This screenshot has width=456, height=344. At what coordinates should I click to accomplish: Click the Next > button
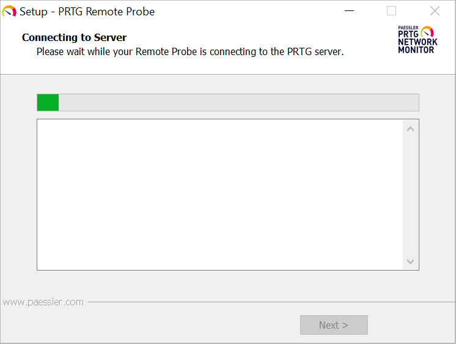click(x=334, y=325)
